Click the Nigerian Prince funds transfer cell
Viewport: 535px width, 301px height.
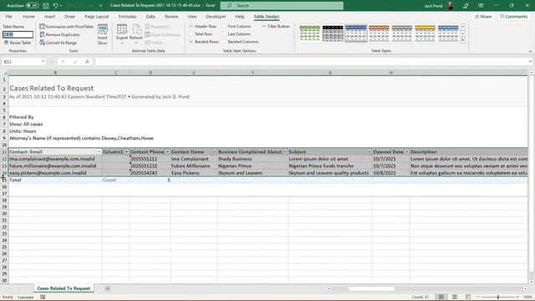point(330,166)
